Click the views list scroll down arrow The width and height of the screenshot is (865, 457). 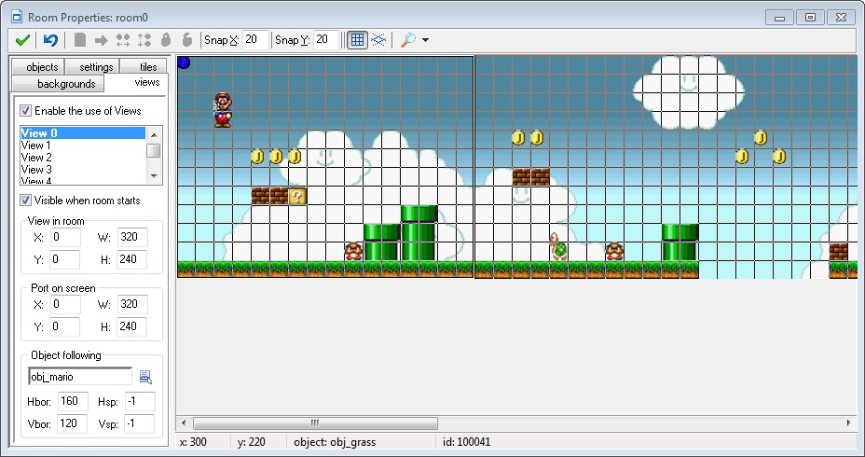point(154,176)
